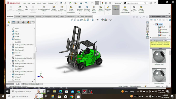Open Reference Geometry tool

(87, 9)
